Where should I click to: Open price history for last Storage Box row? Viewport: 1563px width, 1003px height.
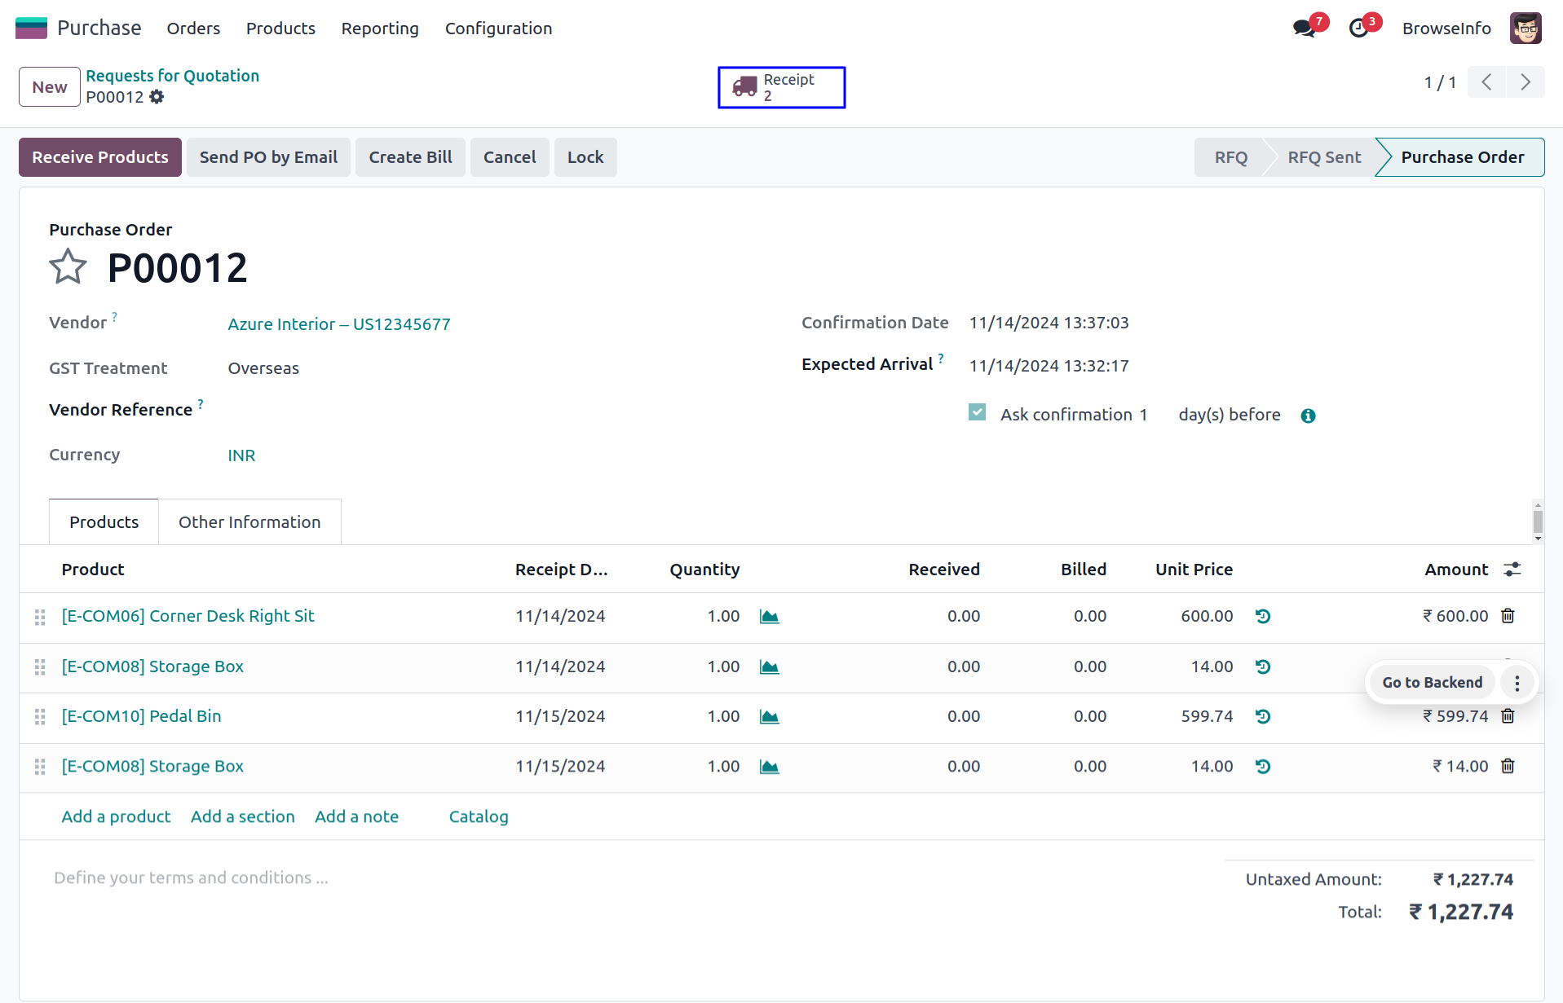tap(1263, 767)
